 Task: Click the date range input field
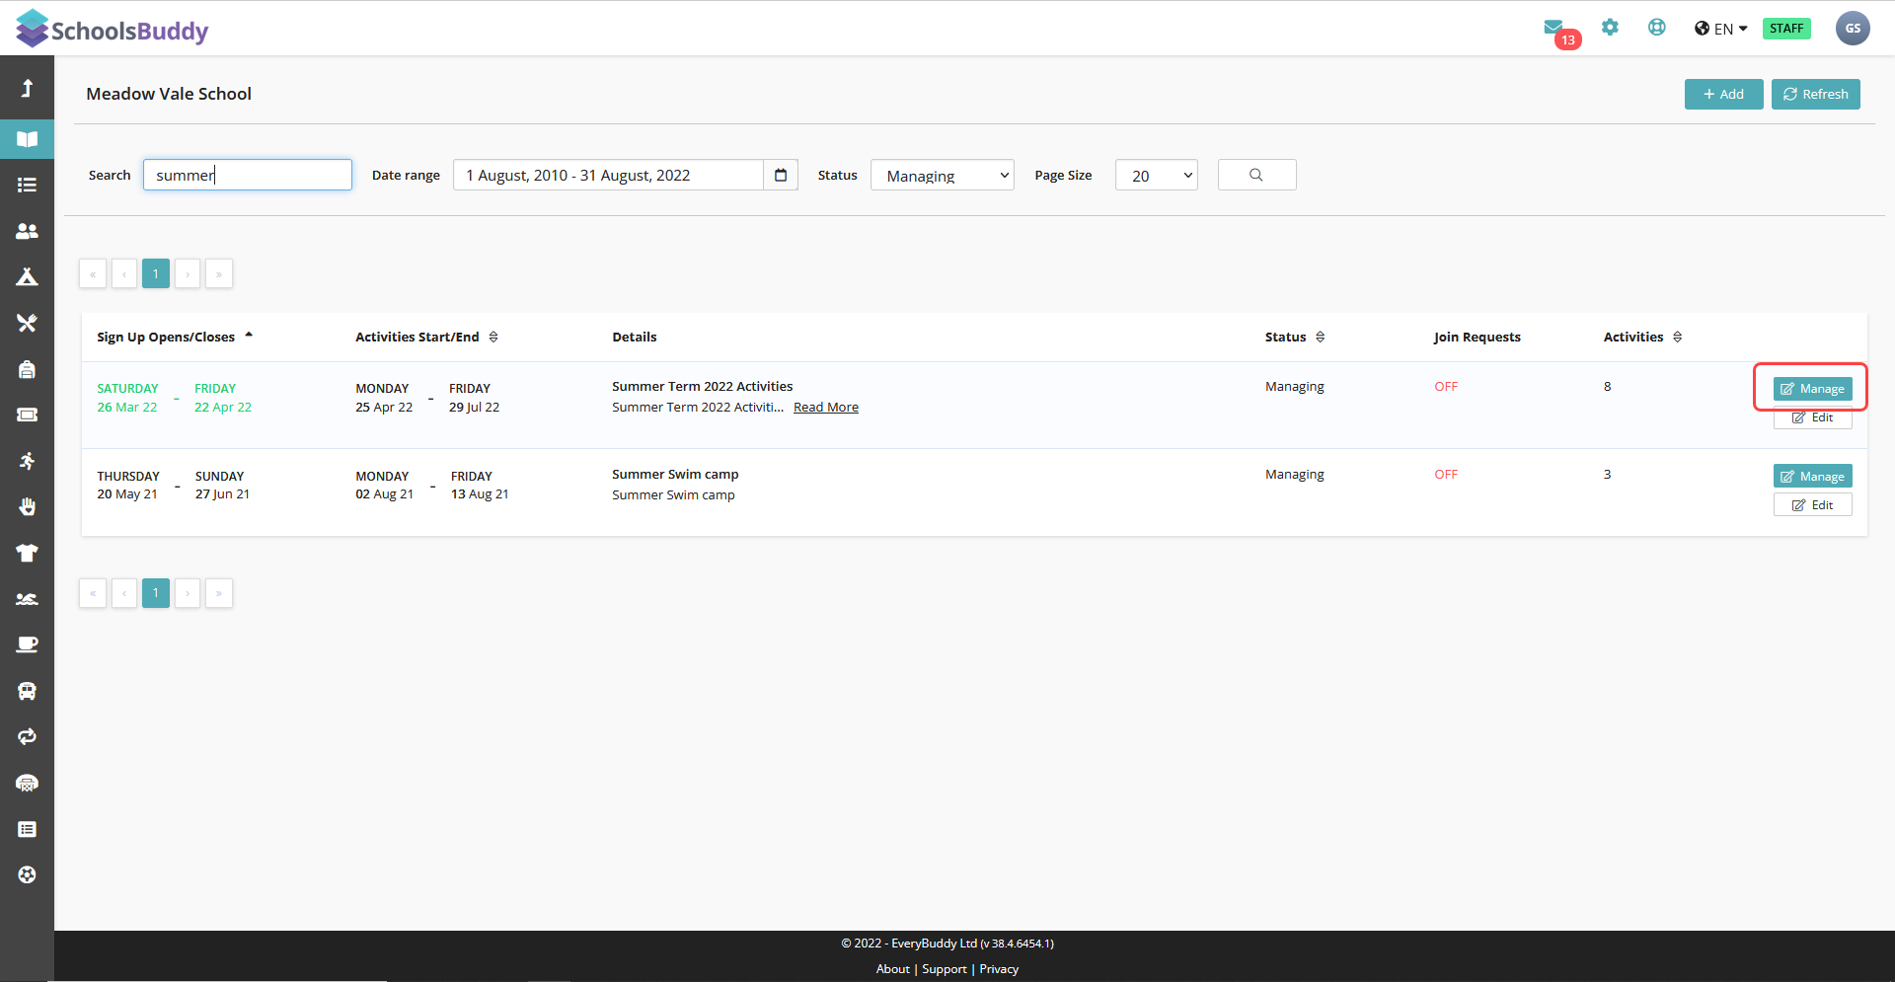click(x=608, y=175)
